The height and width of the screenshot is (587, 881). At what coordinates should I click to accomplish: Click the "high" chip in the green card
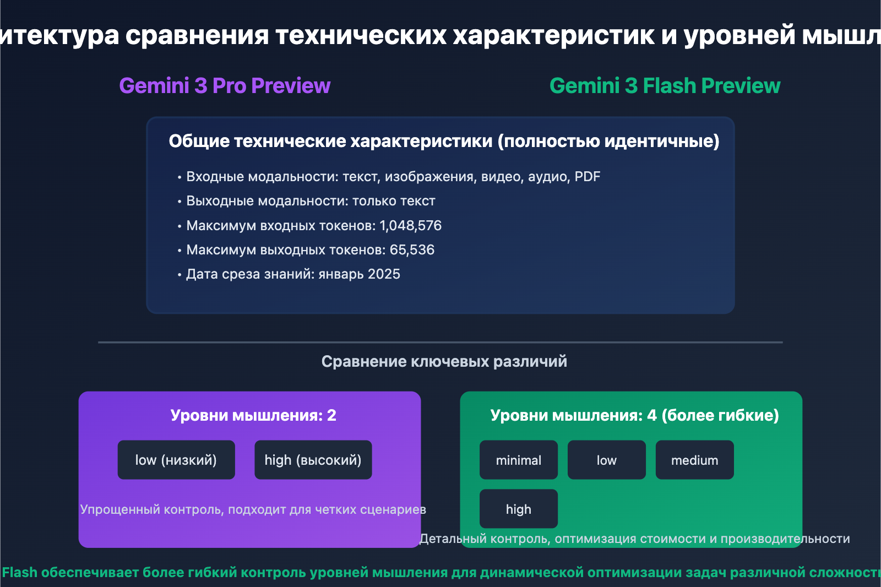pyautogui.click(x=518, y=508)
